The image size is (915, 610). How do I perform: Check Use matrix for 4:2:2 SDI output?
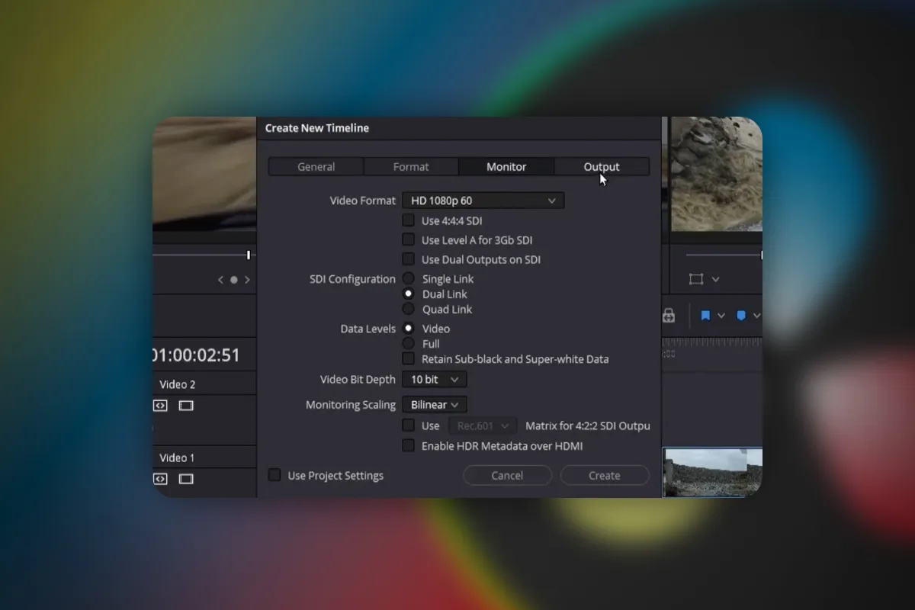coord(409,425)
